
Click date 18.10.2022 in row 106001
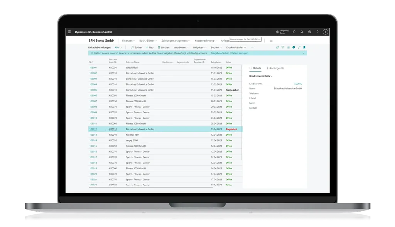click(216, 68)
